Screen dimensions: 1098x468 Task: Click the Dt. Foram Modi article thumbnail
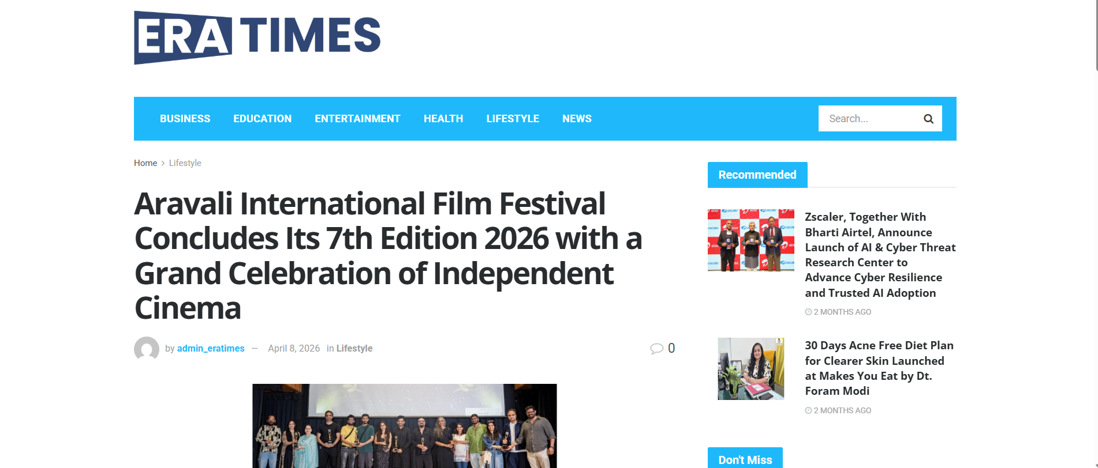coord(750,369)
